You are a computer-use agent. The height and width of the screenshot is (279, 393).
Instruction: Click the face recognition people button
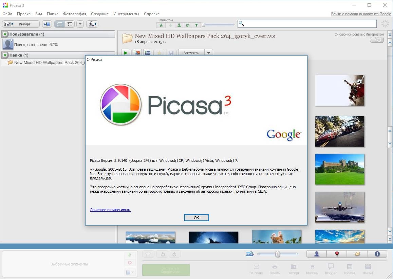(92, 24)
